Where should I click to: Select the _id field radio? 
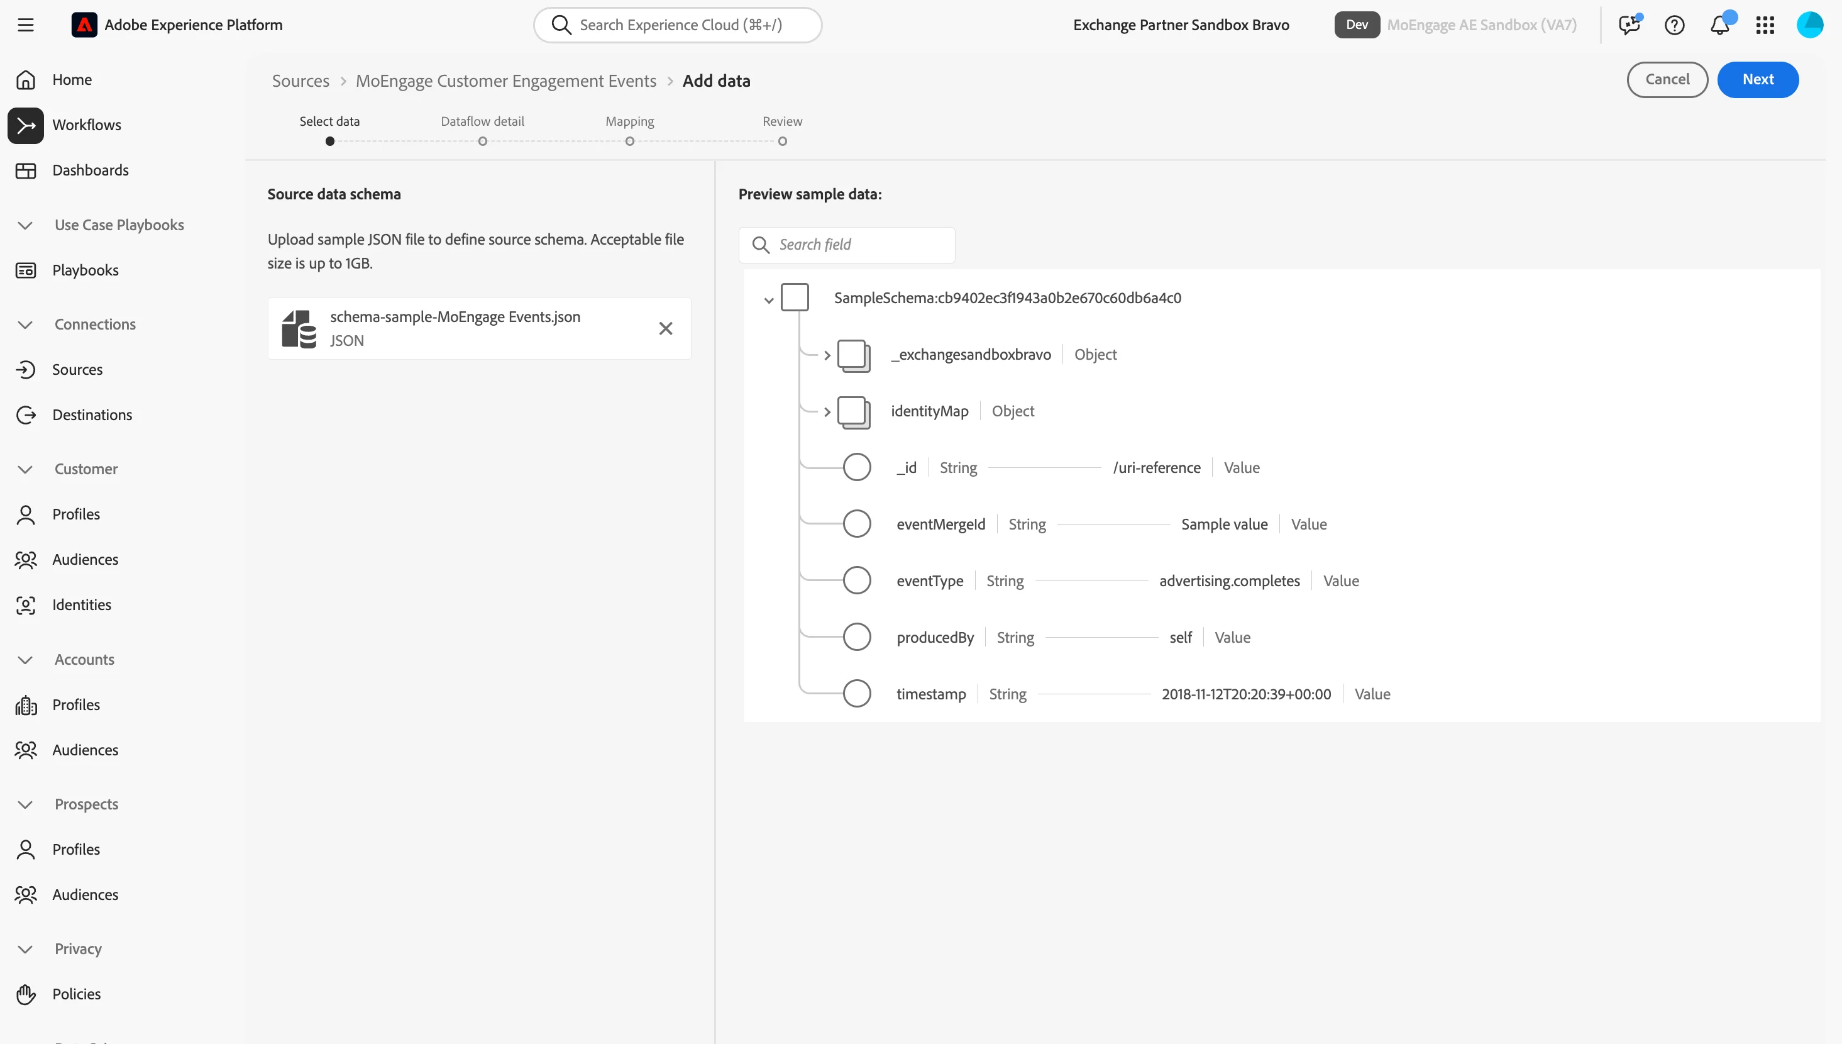[856, 467]
